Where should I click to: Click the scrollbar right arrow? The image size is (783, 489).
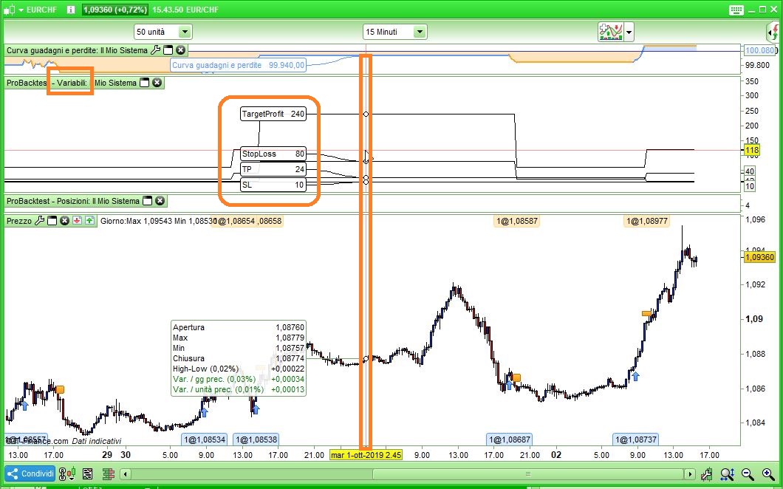pyautogui.click(x=690, y=474)
